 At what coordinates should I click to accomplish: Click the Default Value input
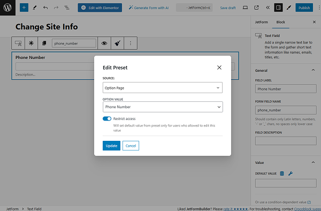coord(286,183)
